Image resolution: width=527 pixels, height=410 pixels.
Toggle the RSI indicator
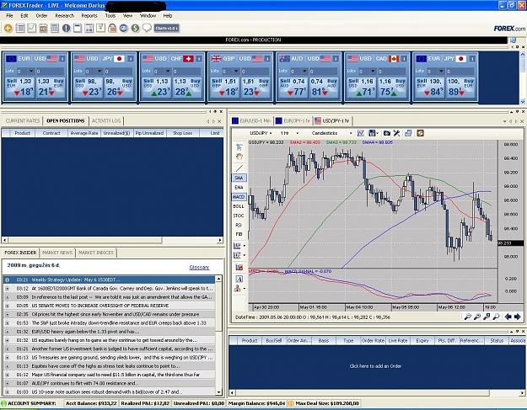(x=239, y=225)
